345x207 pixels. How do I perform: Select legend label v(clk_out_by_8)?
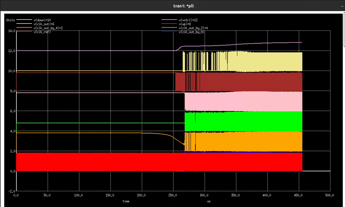click(x=192, y=32)
